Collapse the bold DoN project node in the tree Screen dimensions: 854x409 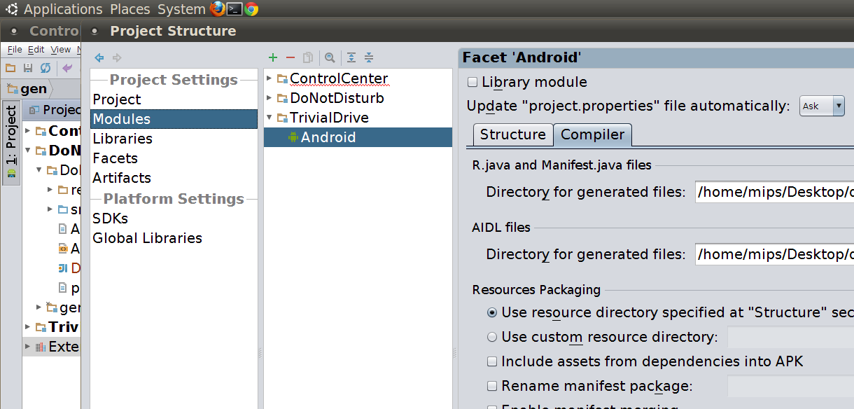(28, 151)
